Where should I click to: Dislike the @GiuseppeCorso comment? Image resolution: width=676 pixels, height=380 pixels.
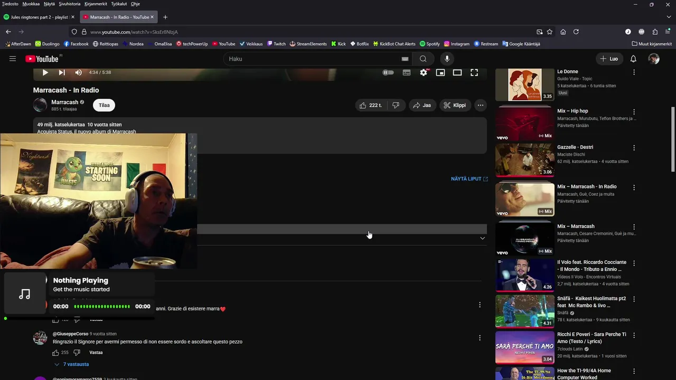pos(77,353)
